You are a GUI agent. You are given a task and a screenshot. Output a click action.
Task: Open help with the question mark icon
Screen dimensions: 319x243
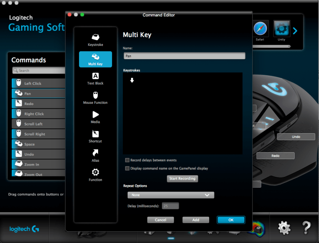tap(306, 227)
